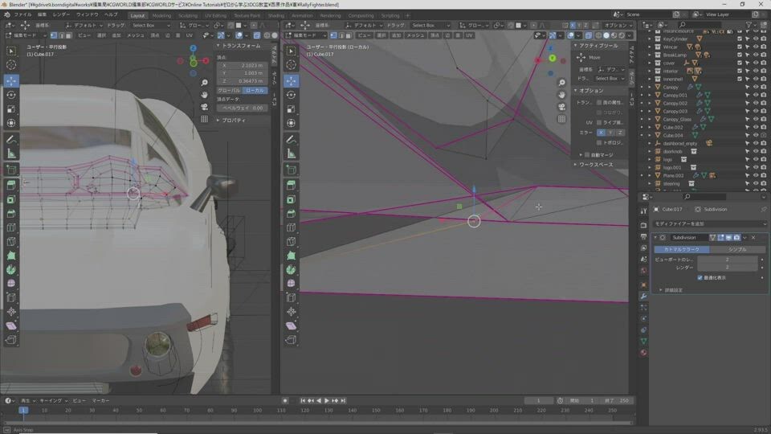Click the pan hand icon in right viewport
The image size is (771, 434).
pyautogui.click(x=562, y=95)
